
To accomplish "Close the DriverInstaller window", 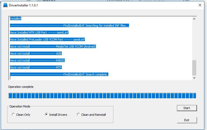I will (200, 5).
